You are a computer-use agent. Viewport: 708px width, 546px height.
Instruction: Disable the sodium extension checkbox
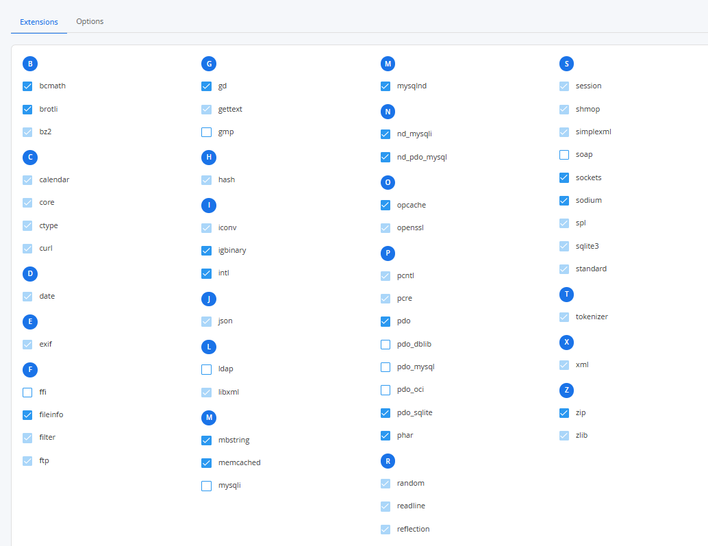[564, 201]
